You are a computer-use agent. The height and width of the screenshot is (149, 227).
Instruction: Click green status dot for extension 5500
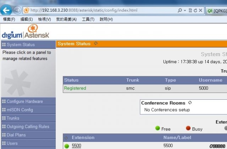pos(67,146)
